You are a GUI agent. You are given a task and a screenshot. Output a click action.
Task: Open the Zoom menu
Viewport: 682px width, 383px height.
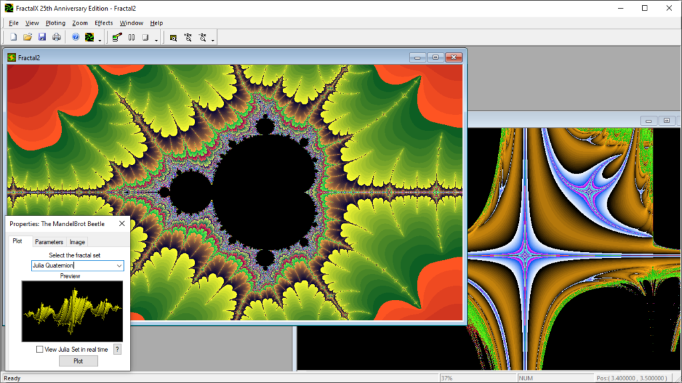coord(80,23)
